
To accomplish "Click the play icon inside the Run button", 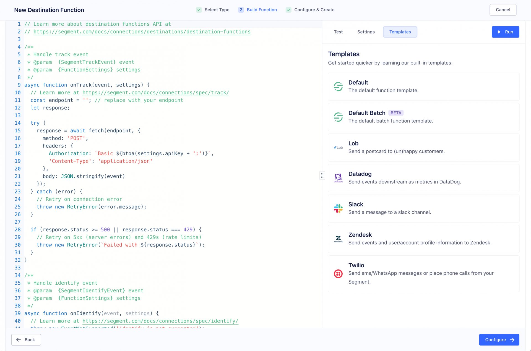I will [499, 32].
